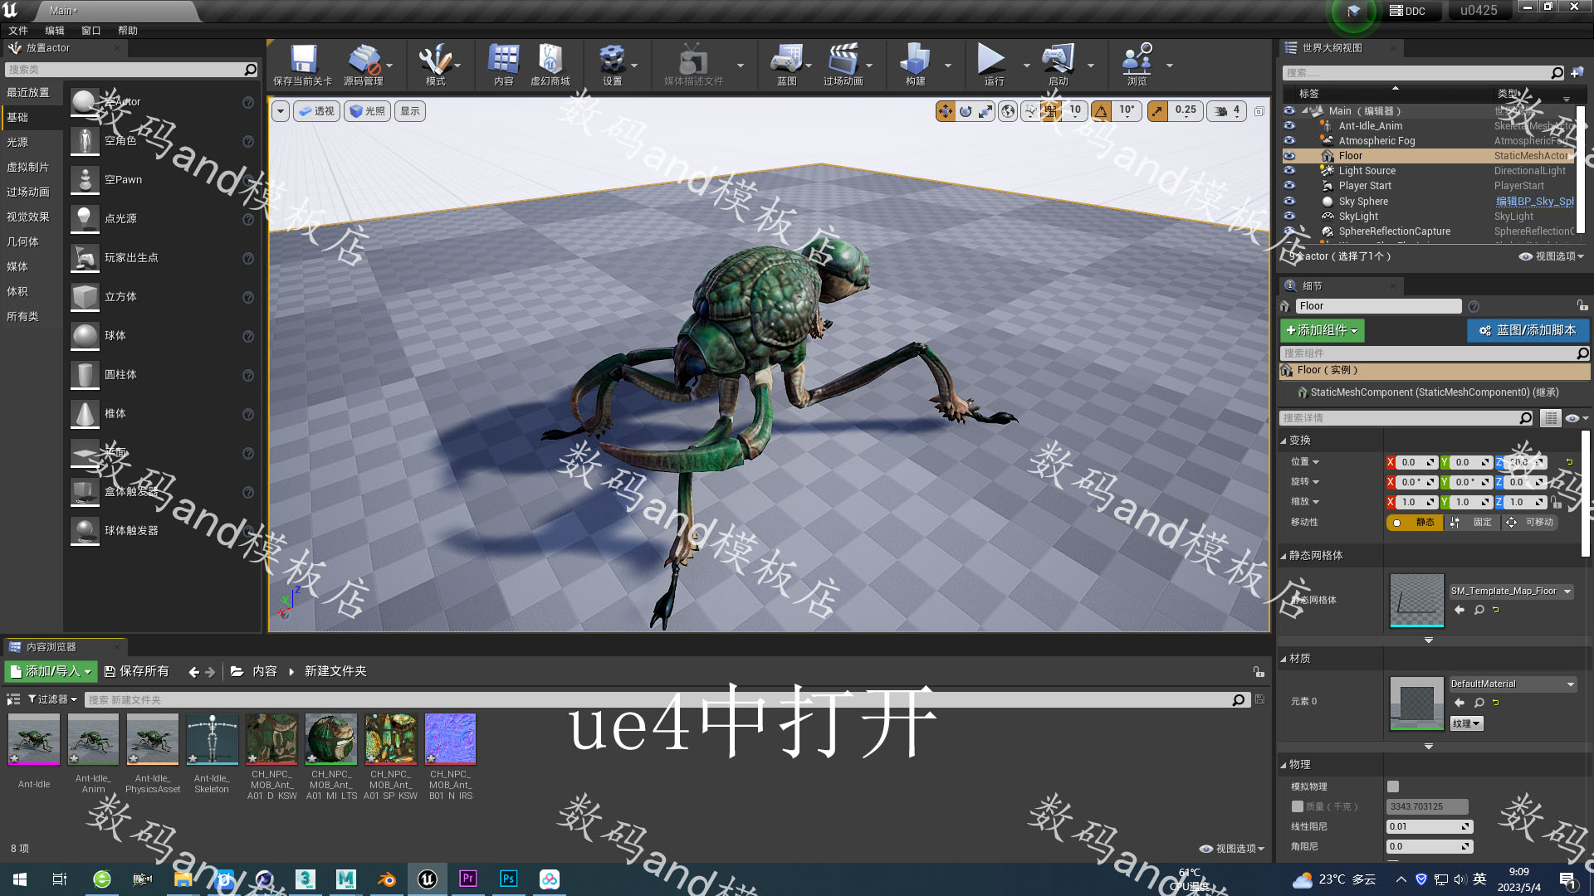Open DefaultMaterial selection dropdown
1594x896 pixels.
1513,684
